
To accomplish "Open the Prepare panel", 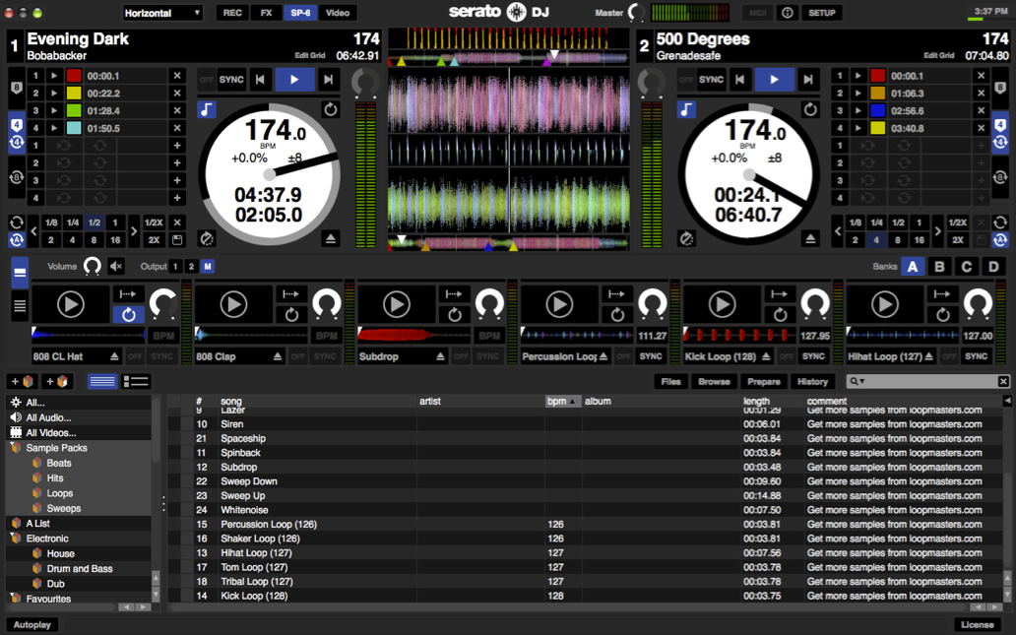I will pos(764,382).
